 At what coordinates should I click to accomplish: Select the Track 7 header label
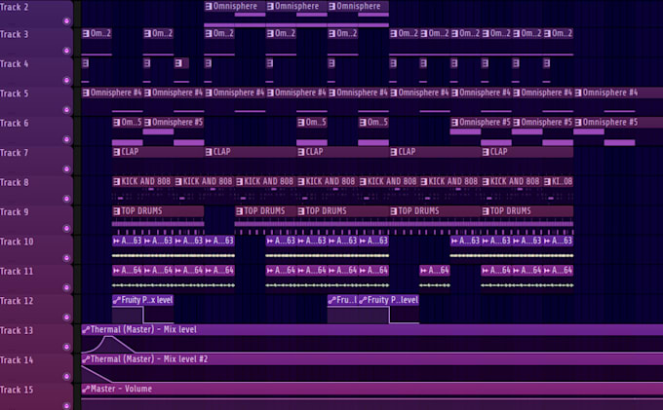tap(15, 153)
